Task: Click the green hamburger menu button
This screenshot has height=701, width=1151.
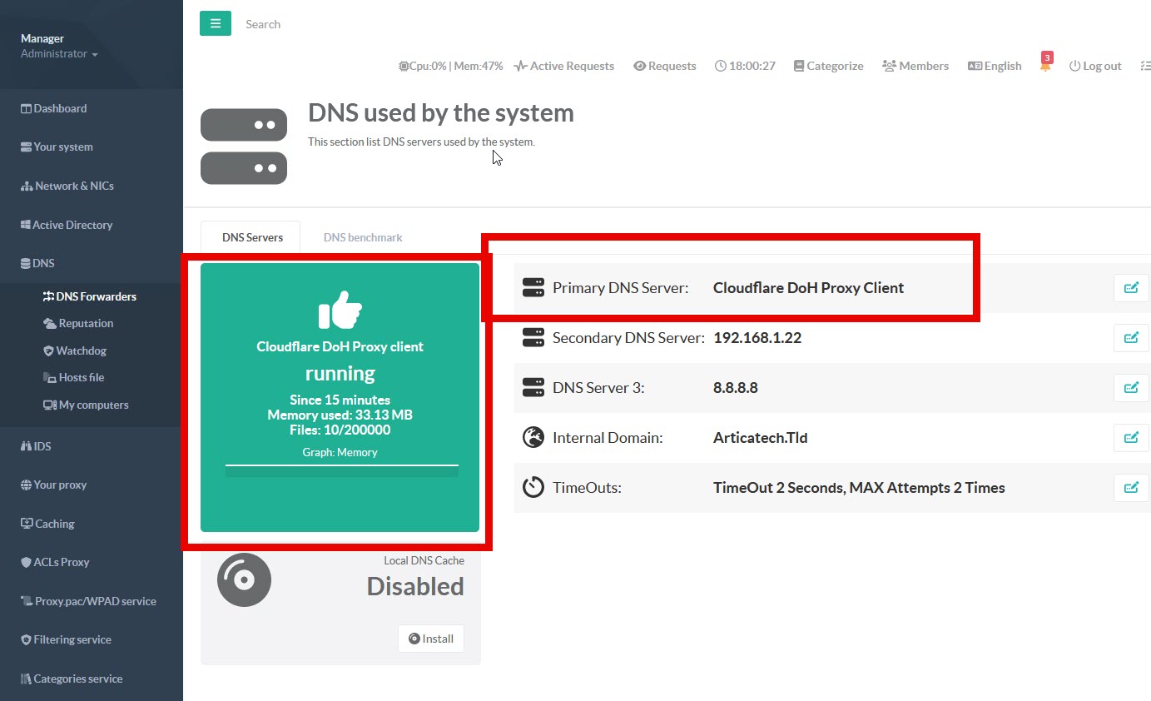Action: point(215,23)
